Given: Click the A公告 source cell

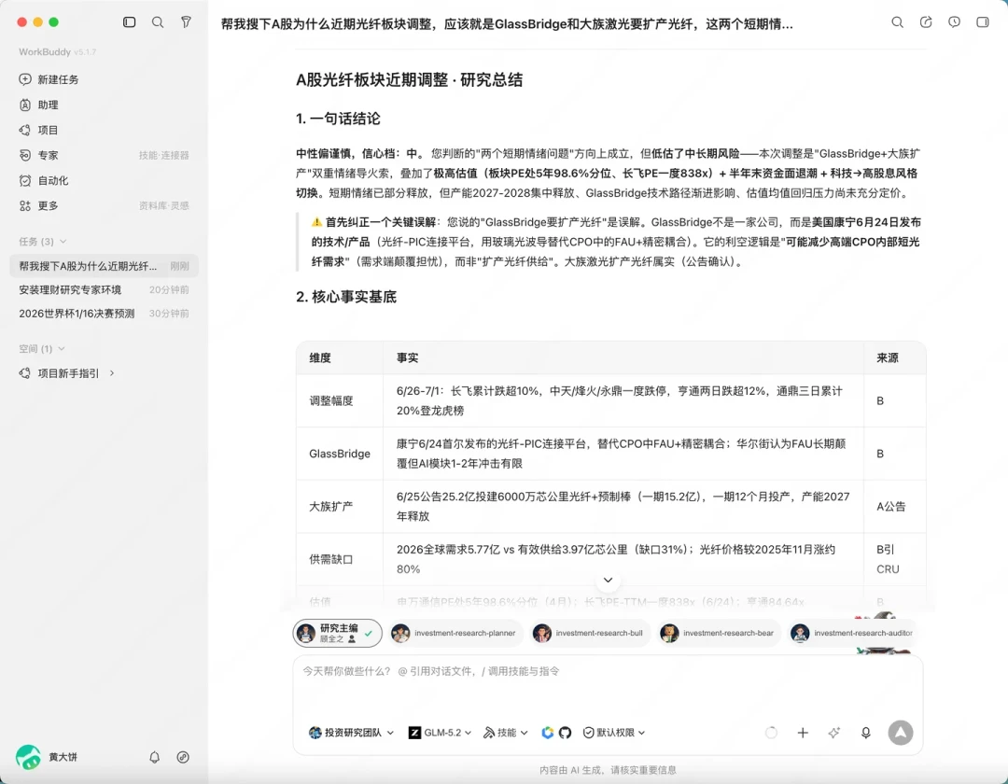Looking at the screenshot, I should coord(895,507).
